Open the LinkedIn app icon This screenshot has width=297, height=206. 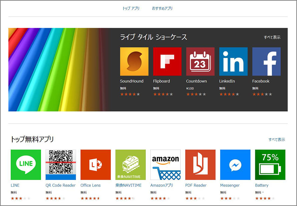pos(233,61)
